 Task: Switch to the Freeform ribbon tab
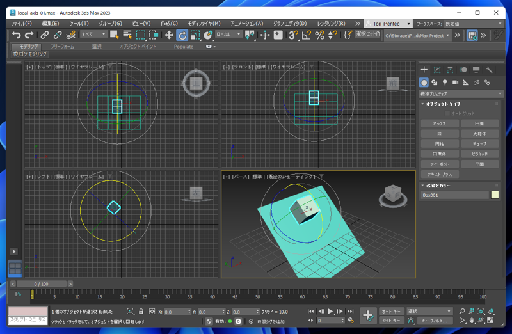click(62, 47)
